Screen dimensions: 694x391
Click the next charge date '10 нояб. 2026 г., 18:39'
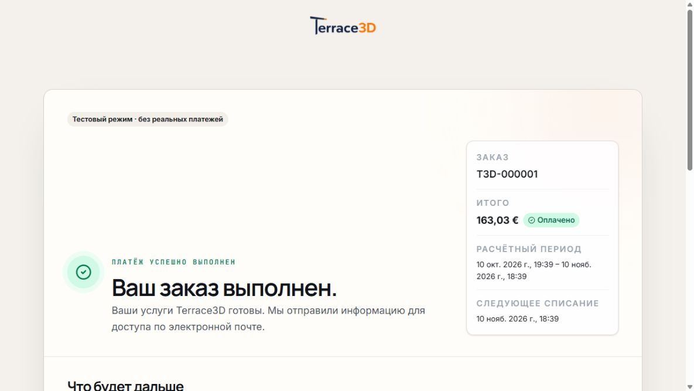(x=517, y=319)
